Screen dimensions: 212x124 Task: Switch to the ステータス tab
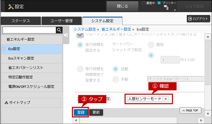point(21,21)
